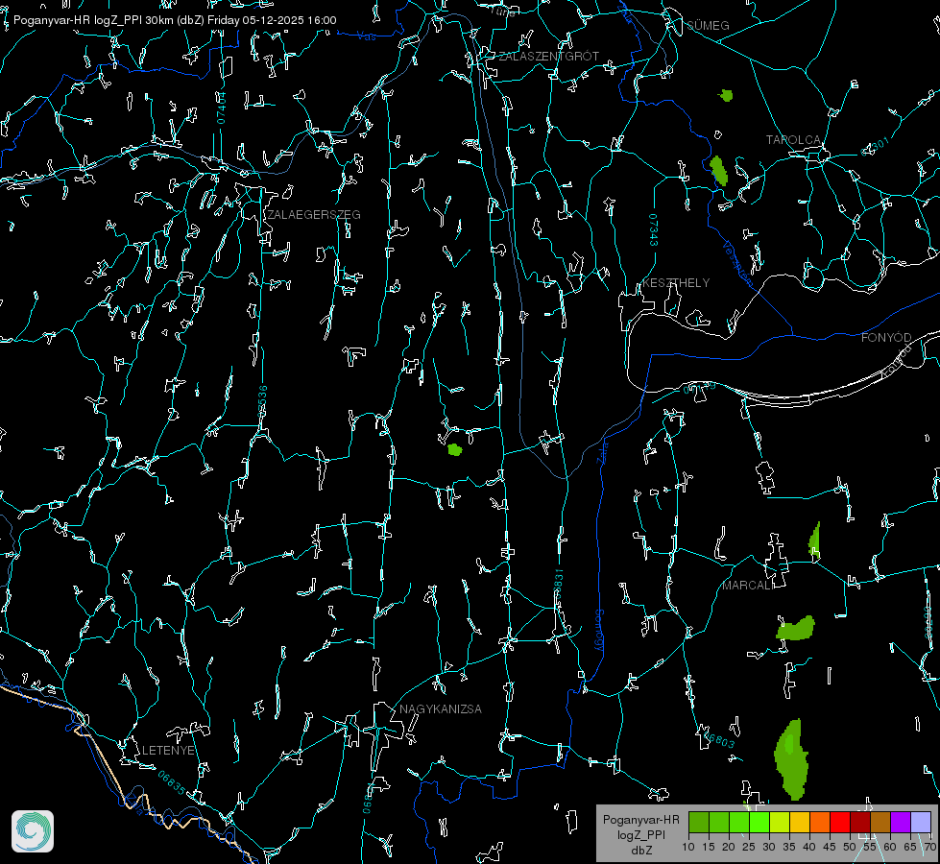Pick the 40-45 dBZ orange swatch

[820, 822]
